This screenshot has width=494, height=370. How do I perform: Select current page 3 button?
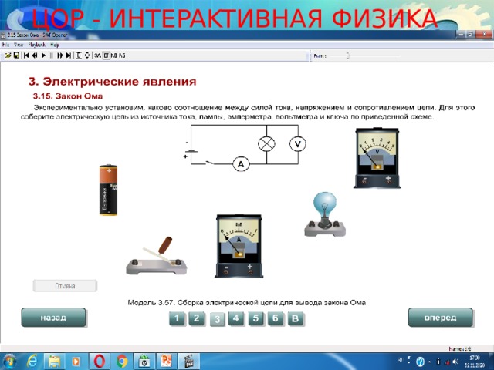(x=217, y=319)
